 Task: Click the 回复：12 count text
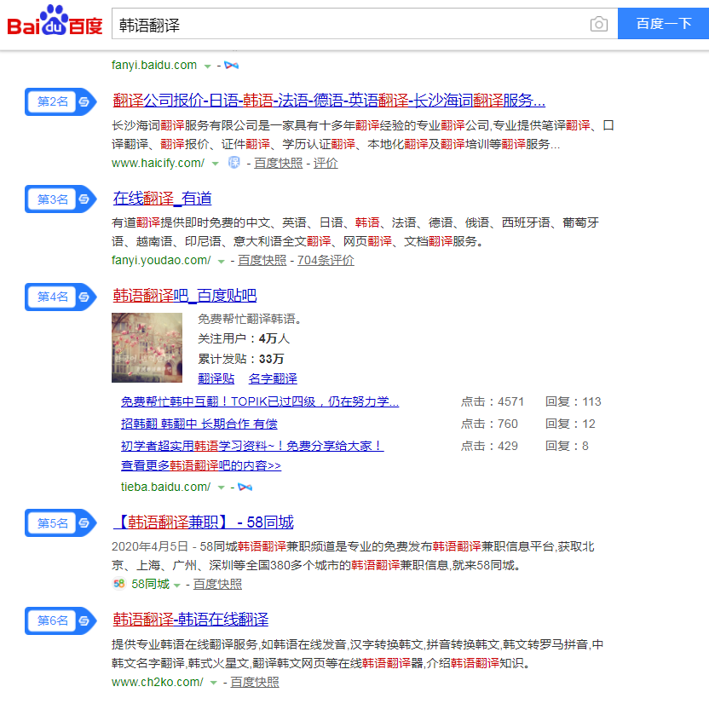point(570,424)
